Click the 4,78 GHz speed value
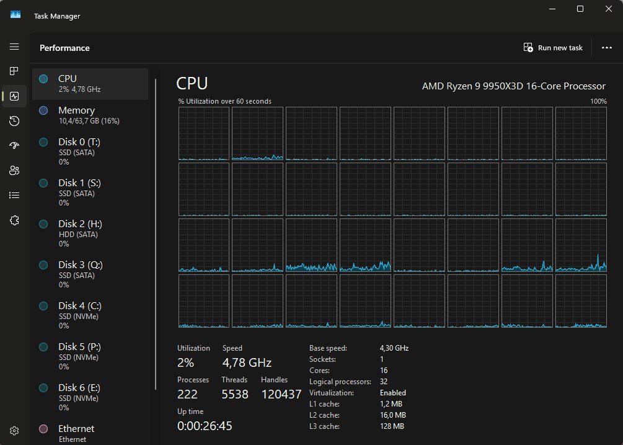This screenshot has height=445, width=623. click(x=247, y=362)
